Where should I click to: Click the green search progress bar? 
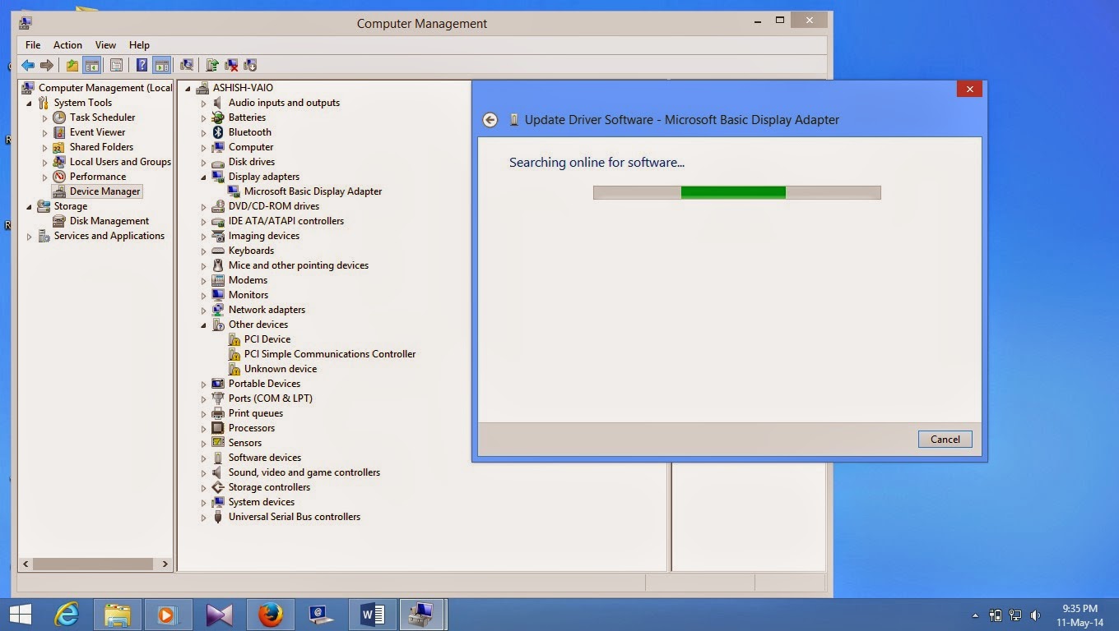coord(736,192)
